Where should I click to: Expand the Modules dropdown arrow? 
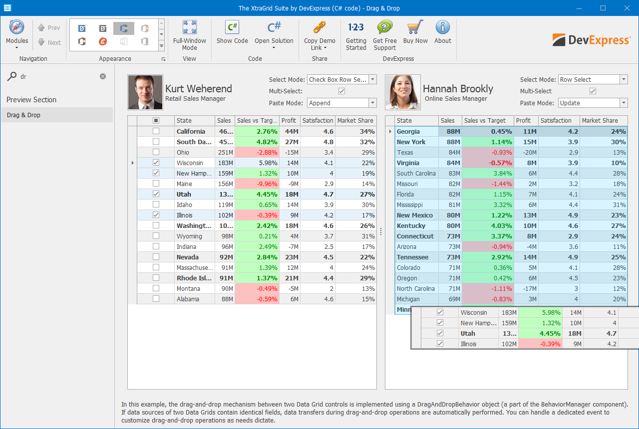coord(16,48)
